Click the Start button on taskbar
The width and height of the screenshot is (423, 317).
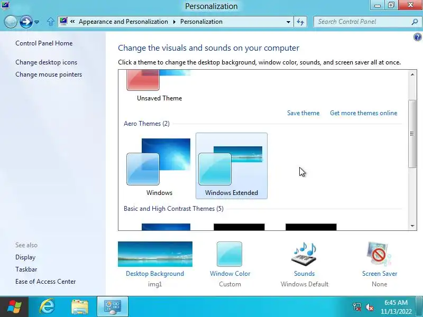(x=14, y=307)
